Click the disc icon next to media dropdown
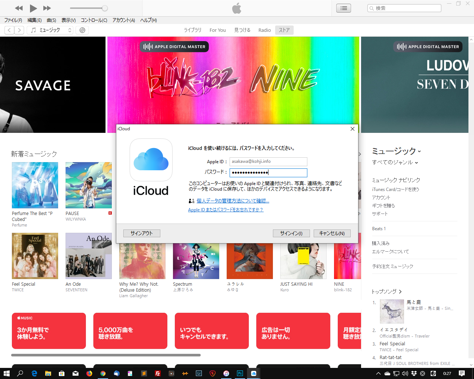The height and width of the screenshot is (379, 474). coord(82,30)
